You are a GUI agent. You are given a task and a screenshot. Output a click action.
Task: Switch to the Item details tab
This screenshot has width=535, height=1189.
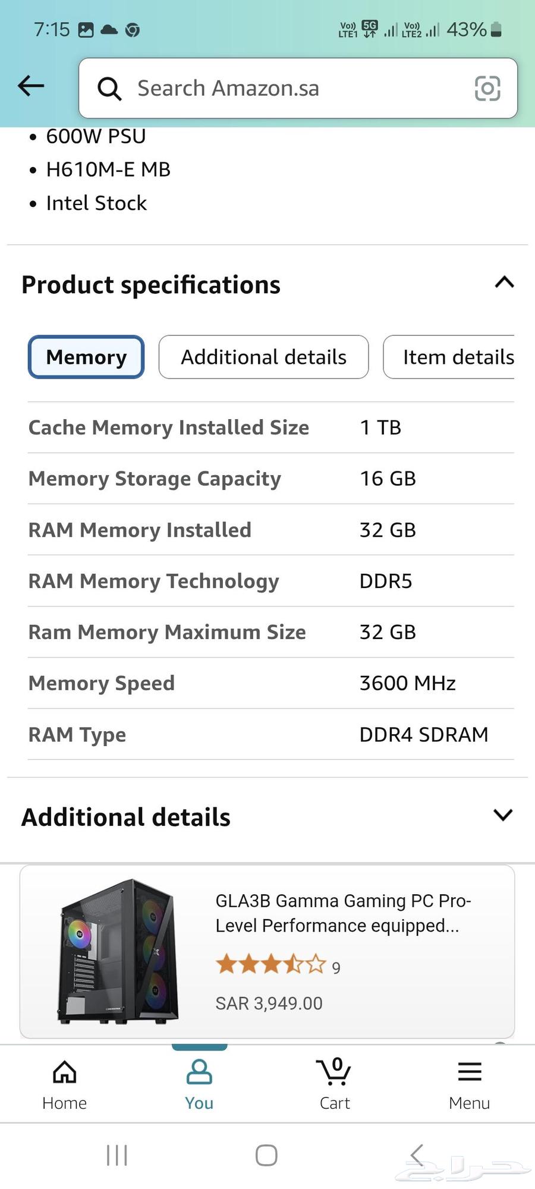(449, 357)
